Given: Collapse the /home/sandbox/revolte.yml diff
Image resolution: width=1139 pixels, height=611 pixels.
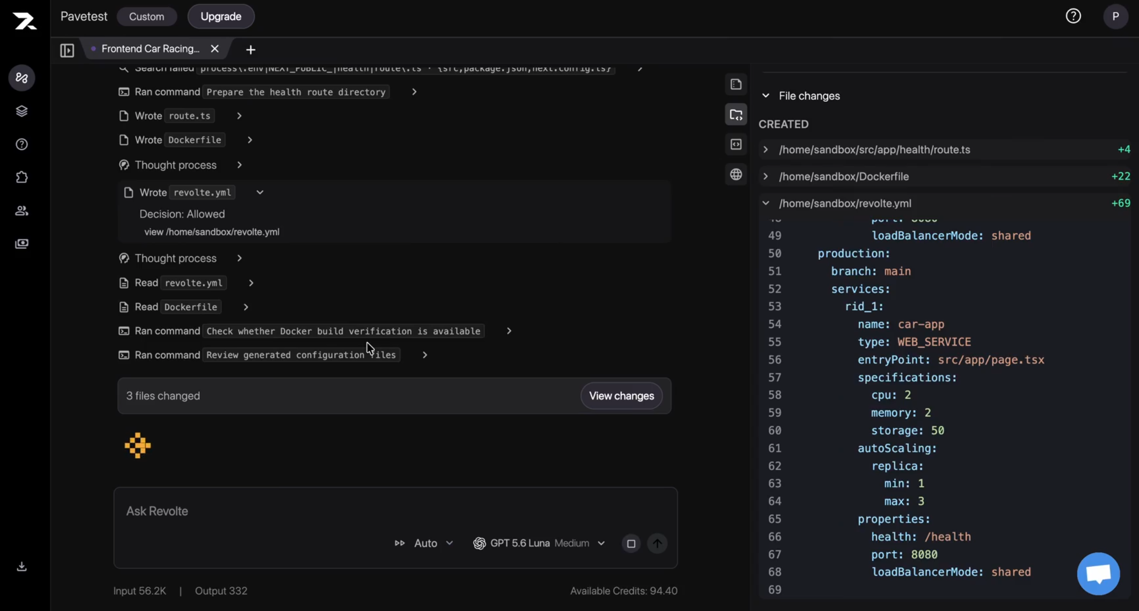Looking at the screenshot, I should click(766, 204).
